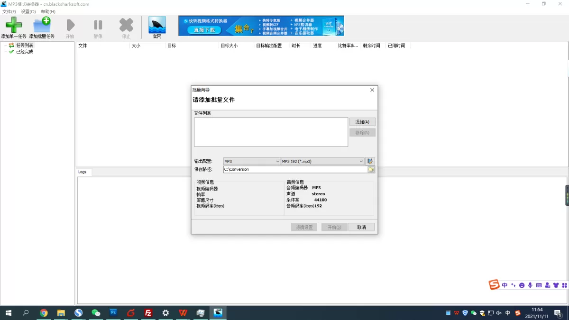Click the Sogou punctuation toggle icon
This screenshot has width=569, height=320.
pos(513,285)
